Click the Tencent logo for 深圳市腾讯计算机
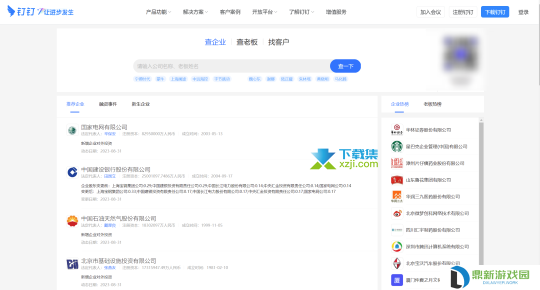 (396, 246)
